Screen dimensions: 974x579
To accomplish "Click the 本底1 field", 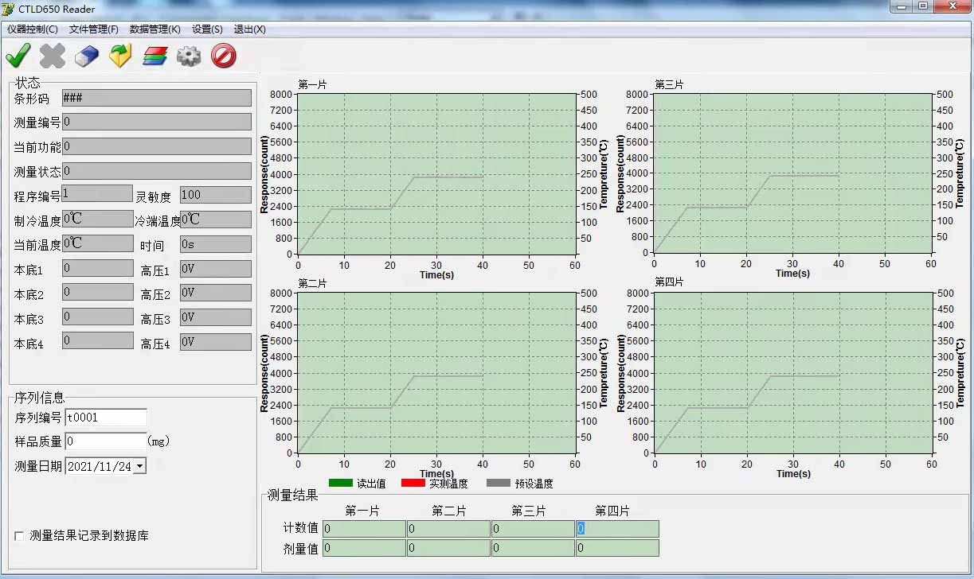I will coord(97,268).
